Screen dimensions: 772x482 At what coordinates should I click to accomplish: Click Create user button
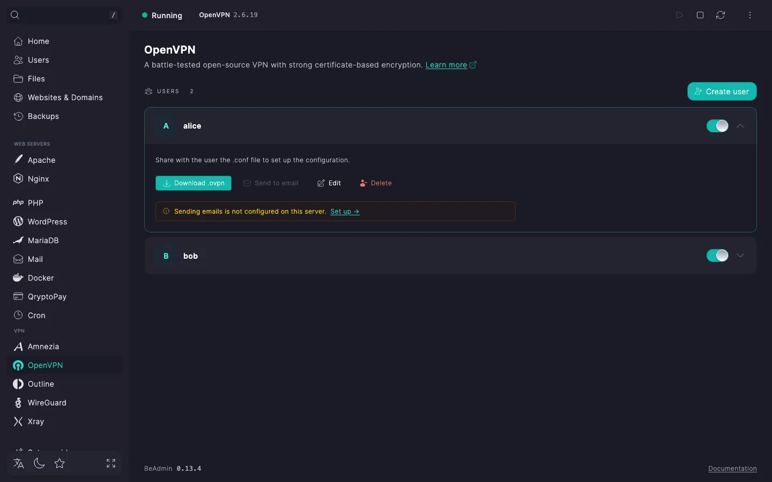(x=722, y=91)
